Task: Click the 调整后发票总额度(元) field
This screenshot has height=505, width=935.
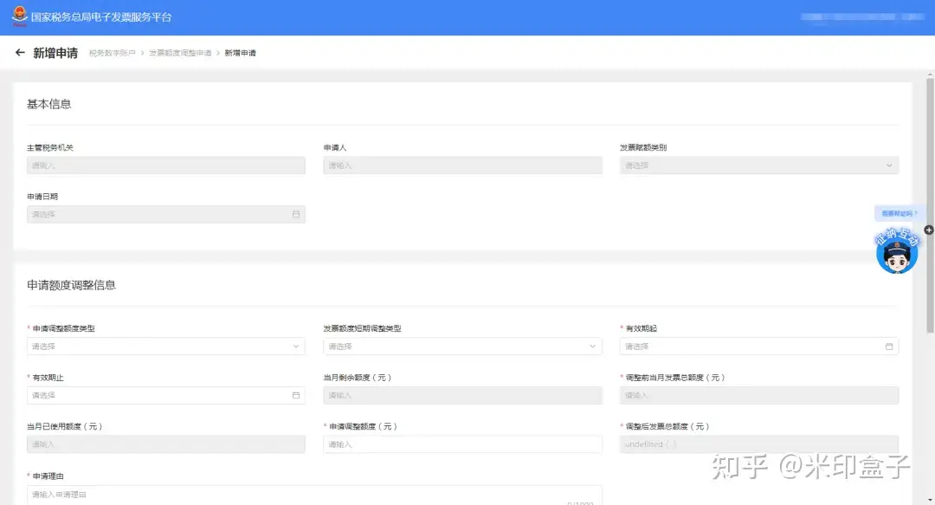Action: coord(759,444)
